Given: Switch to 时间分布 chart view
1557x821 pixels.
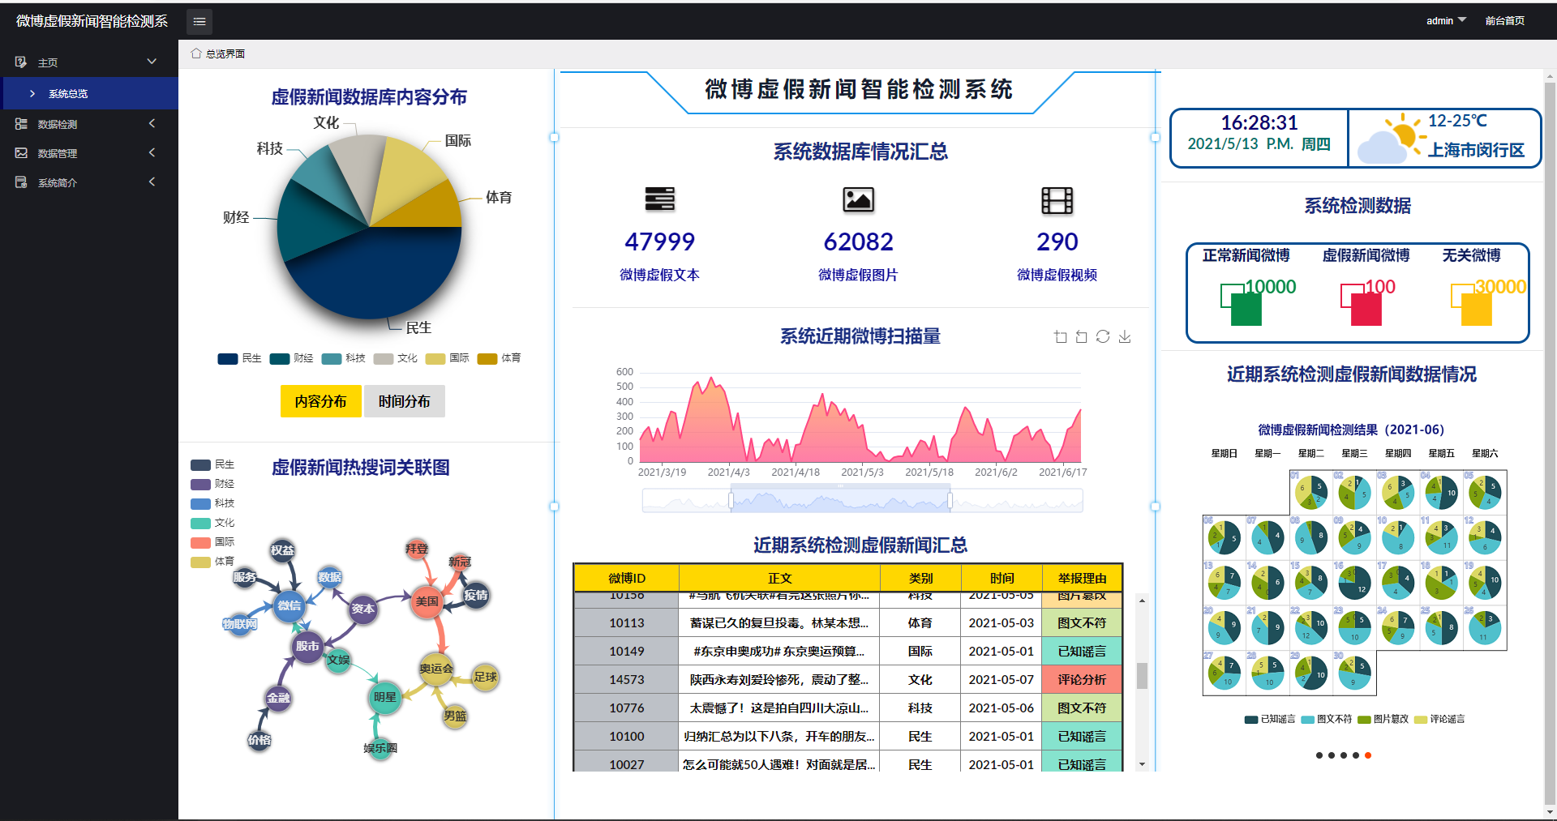Looking at the screenshot, I should tap(404, 401).
